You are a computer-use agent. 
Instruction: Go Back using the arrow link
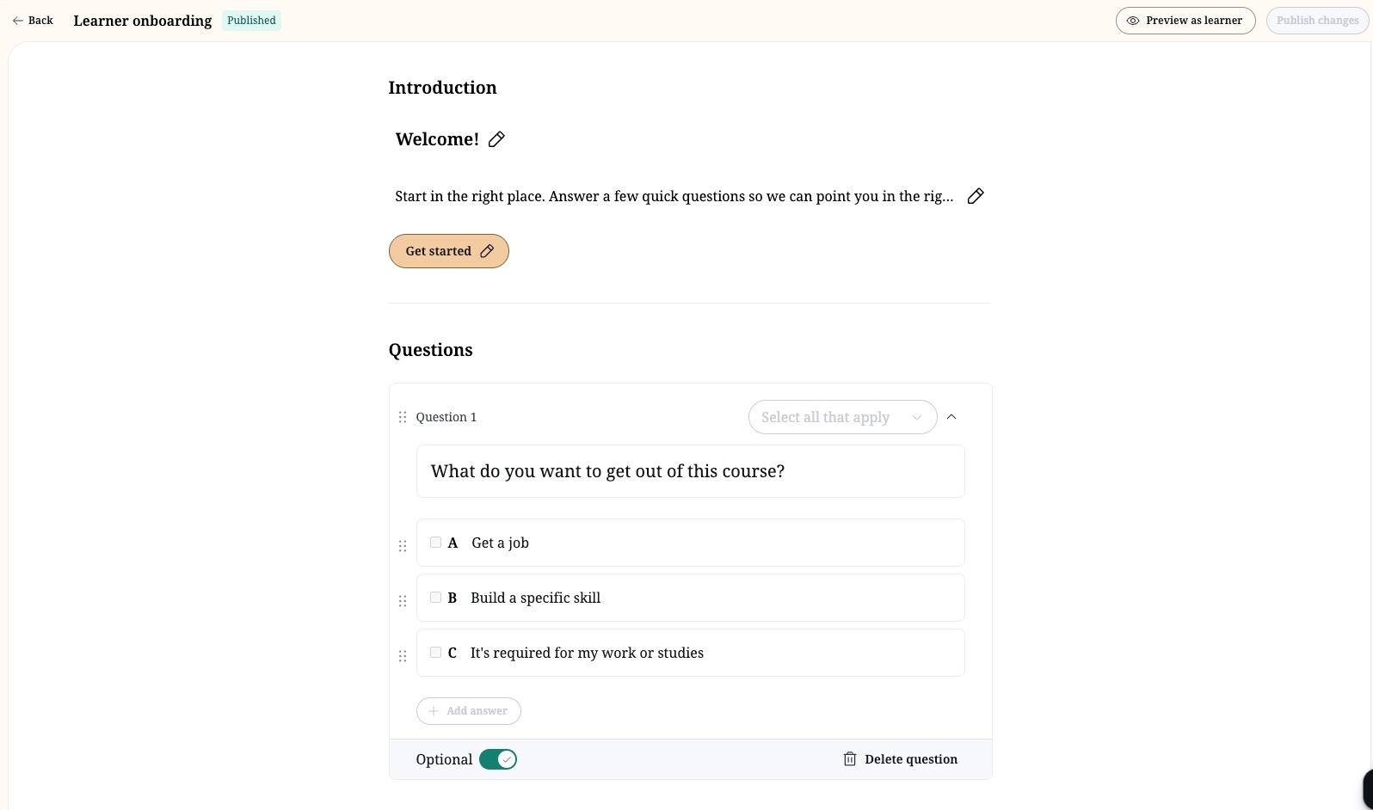point(33,21)
